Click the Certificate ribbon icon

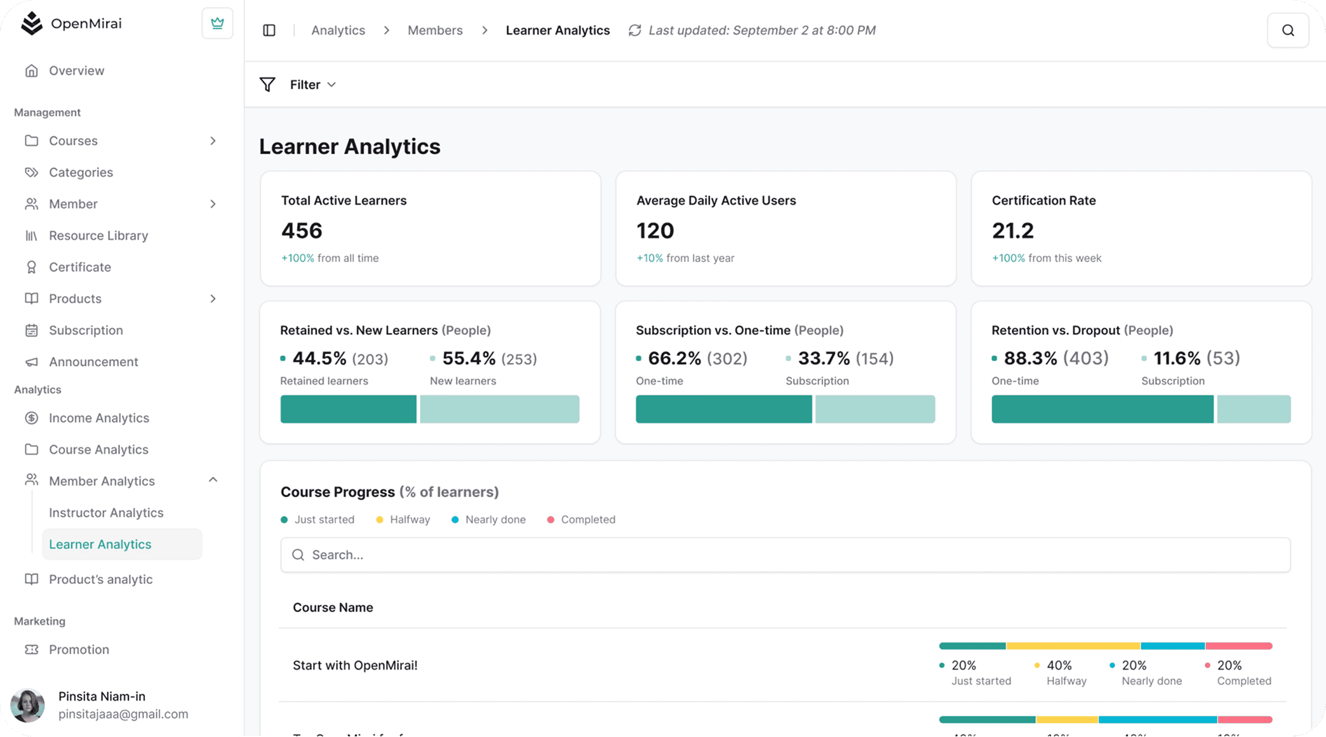32,267
